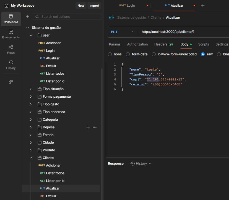Switch to the POST Login request tab
This screenshot has width=229, height=200.
point(127,6)
